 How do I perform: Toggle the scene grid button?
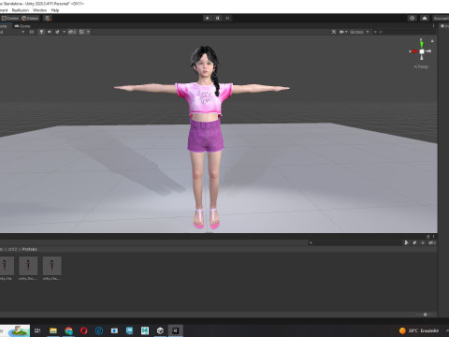point(81,32)
